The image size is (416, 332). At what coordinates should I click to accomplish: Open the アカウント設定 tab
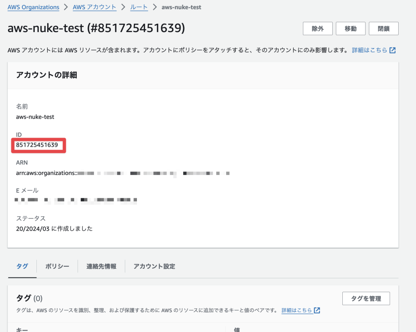tap(154, 266)
